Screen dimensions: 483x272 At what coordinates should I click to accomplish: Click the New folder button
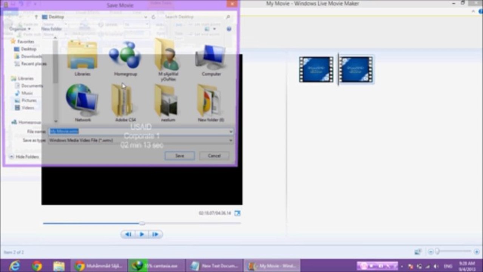pos(52,29)
